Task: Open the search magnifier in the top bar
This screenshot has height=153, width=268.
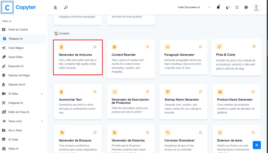Action: click(x=66, y=7)
